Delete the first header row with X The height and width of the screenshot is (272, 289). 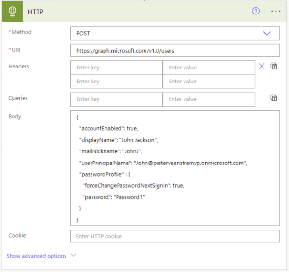point(262,67)
